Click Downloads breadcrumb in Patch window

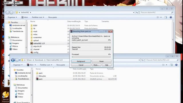(39, 60)
